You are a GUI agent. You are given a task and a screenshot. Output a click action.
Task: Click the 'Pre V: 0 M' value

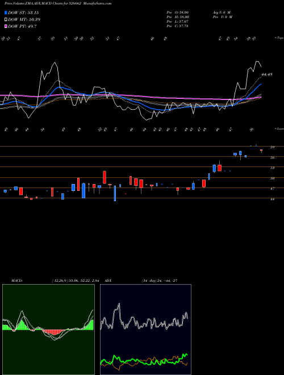click(x=222, y=17)
